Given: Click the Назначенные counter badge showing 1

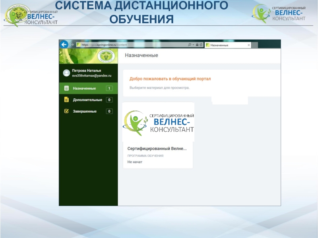Looking at the screenshot, I should (109, 88).
